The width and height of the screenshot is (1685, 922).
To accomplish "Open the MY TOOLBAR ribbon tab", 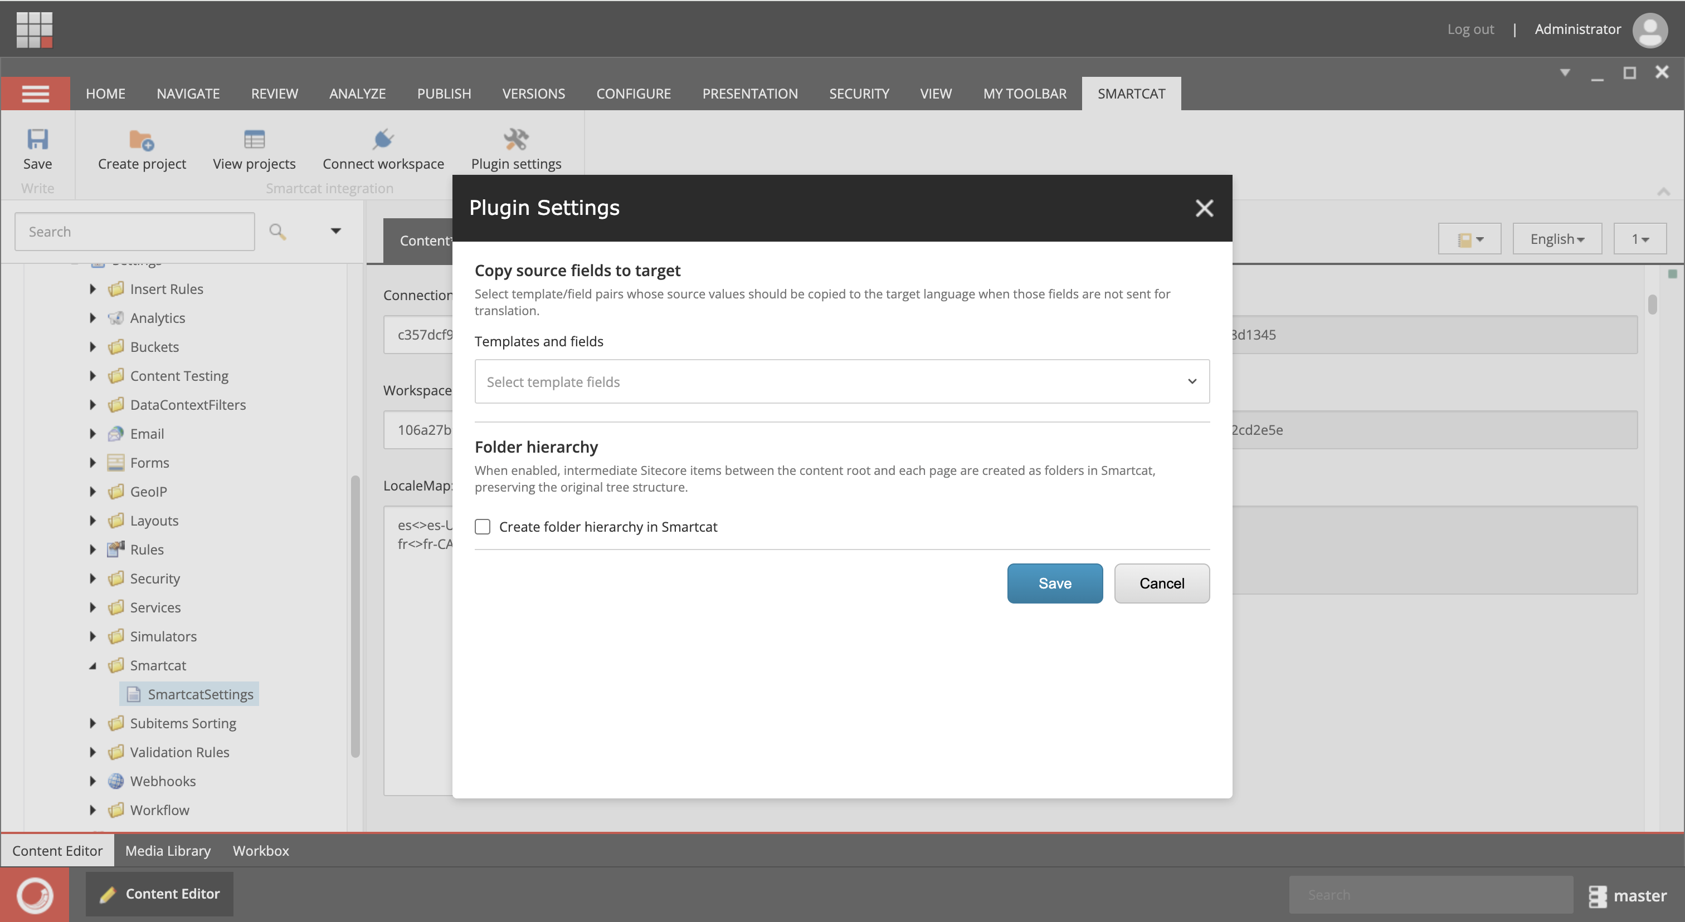I will 1025,94.
